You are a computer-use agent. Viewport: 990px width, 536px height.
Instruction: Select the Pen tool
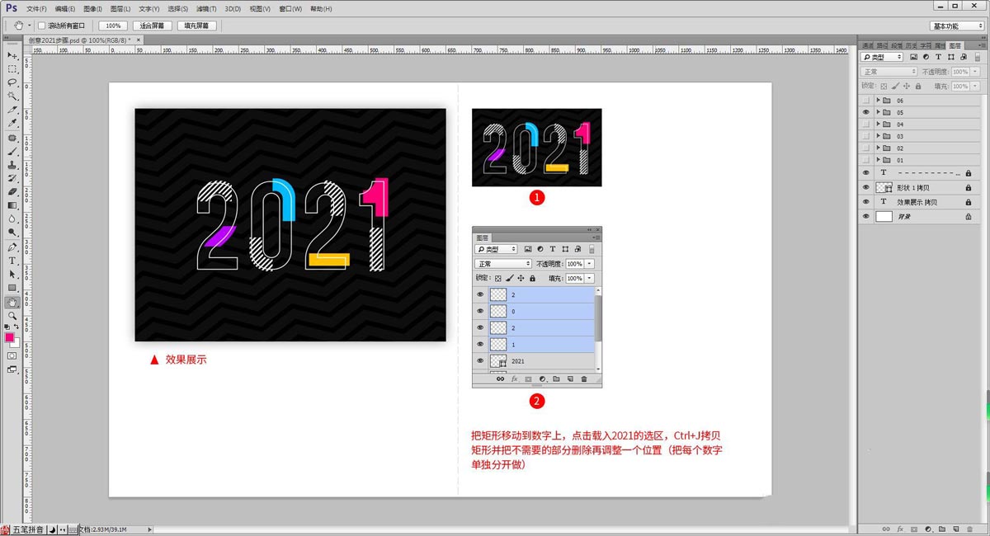coord(12,247)
